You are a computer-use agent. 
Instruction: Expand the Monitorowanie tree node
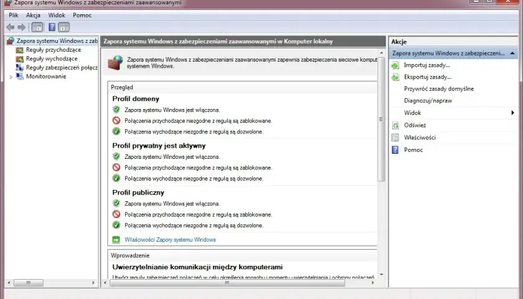click(x=11, y=77)
